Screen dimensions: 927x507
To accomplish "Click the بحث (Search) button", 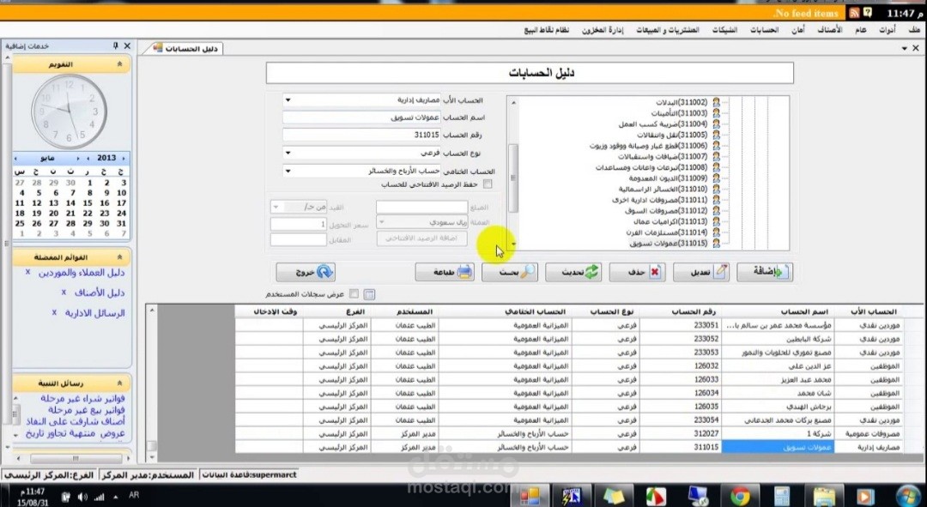I will 510,272.
